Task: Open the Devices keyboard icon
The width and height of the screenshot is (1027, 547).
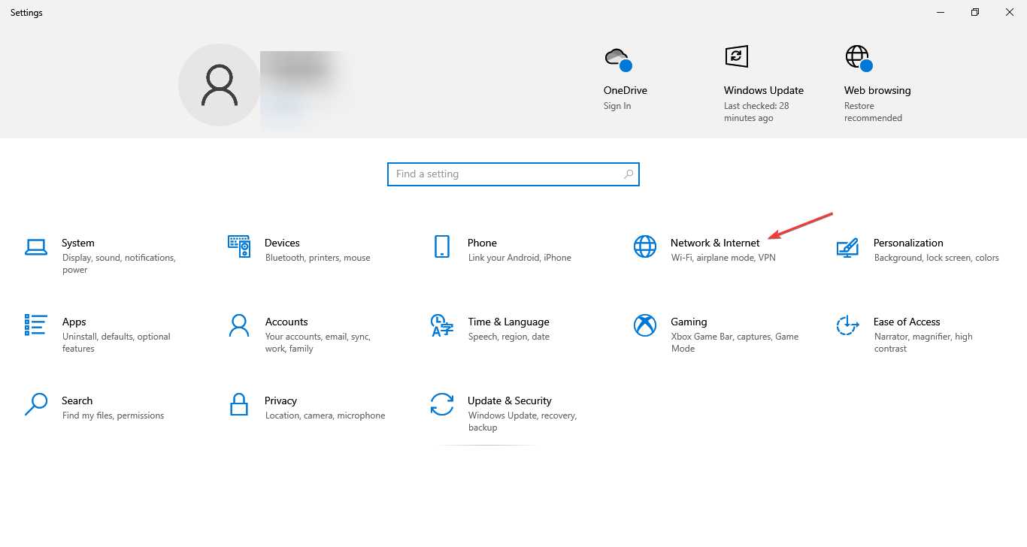Action: 239,246
